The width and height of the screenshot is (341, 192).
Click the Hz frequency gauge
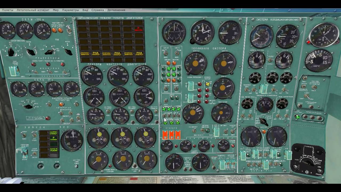pos(7,30)
